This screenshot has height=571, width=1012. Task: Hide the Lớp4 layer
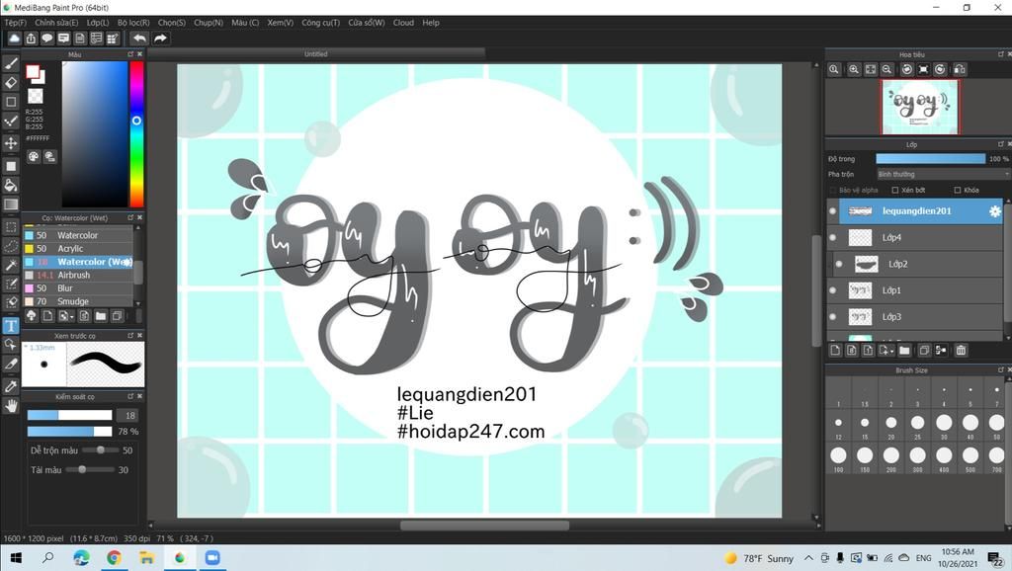pyautogui.click(x=832, y=237)
